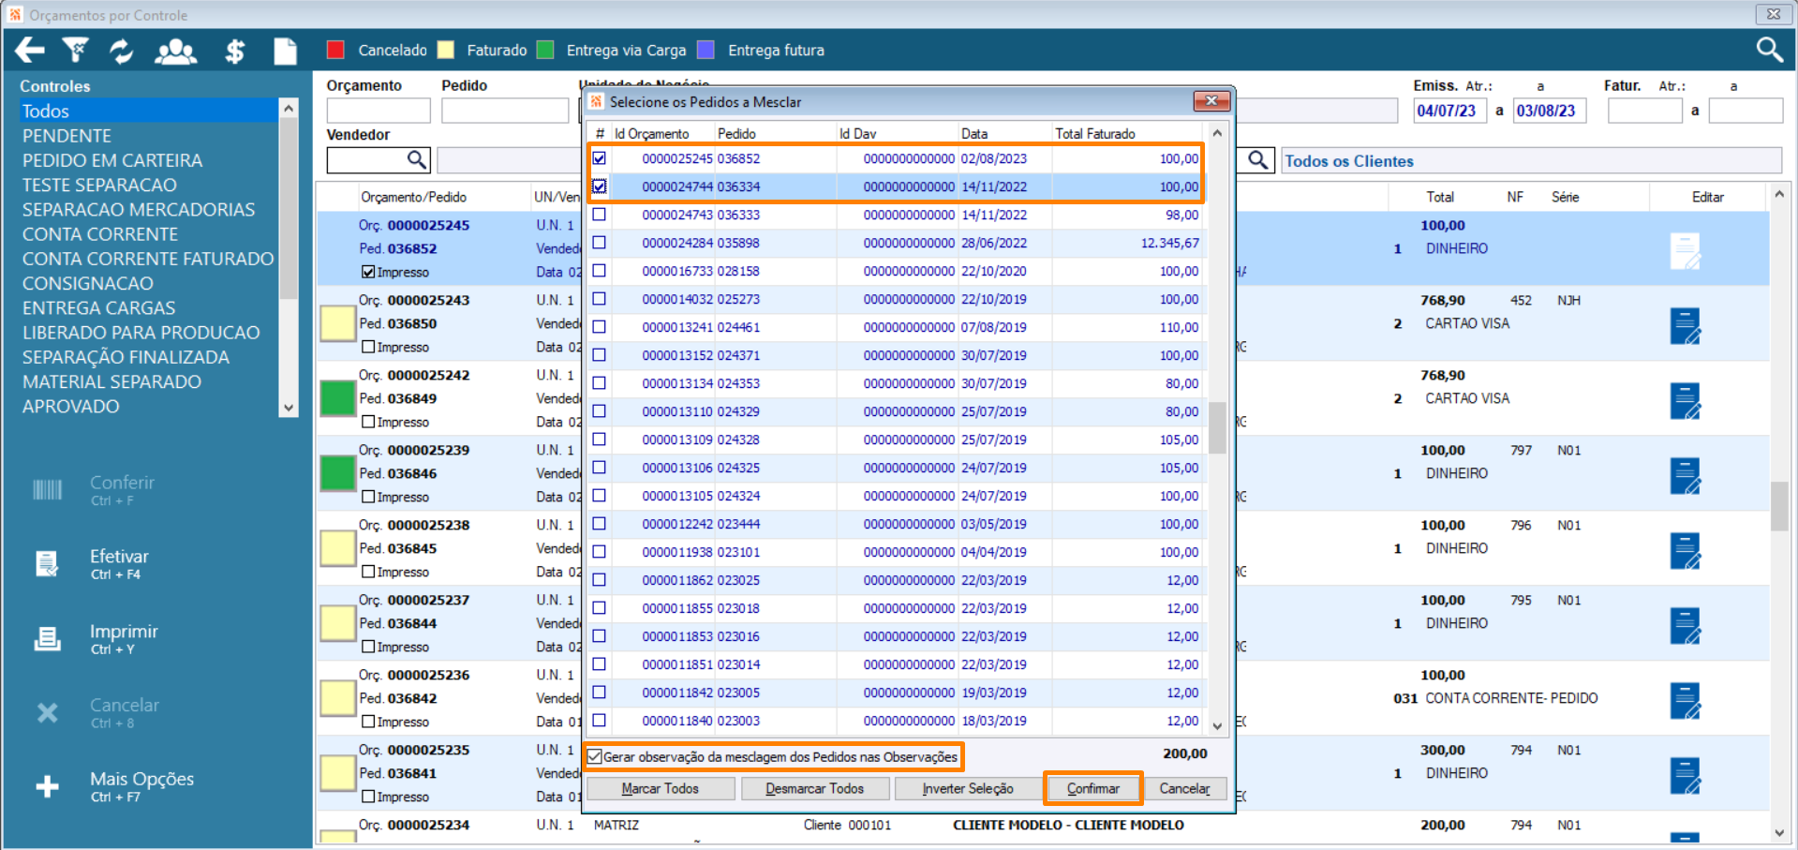Click the Marcar Todos button
The image size is (1798, 850).
(661, 788)
